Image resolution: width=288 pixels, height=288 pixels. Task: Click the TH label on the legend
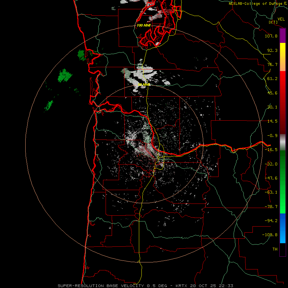coord(275,249)
